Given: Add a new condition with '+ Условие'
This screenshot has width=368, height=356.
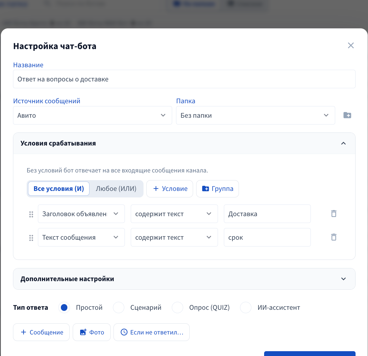Looking at the screenshot, I should (x=170, y=189).
